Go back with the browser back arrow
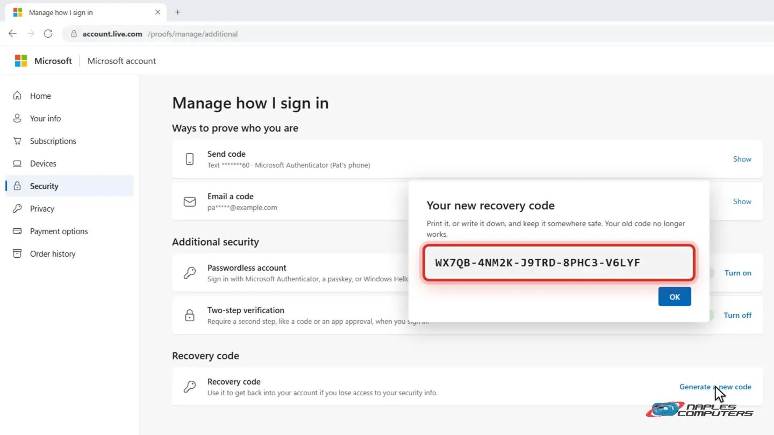 click(12, 33)
